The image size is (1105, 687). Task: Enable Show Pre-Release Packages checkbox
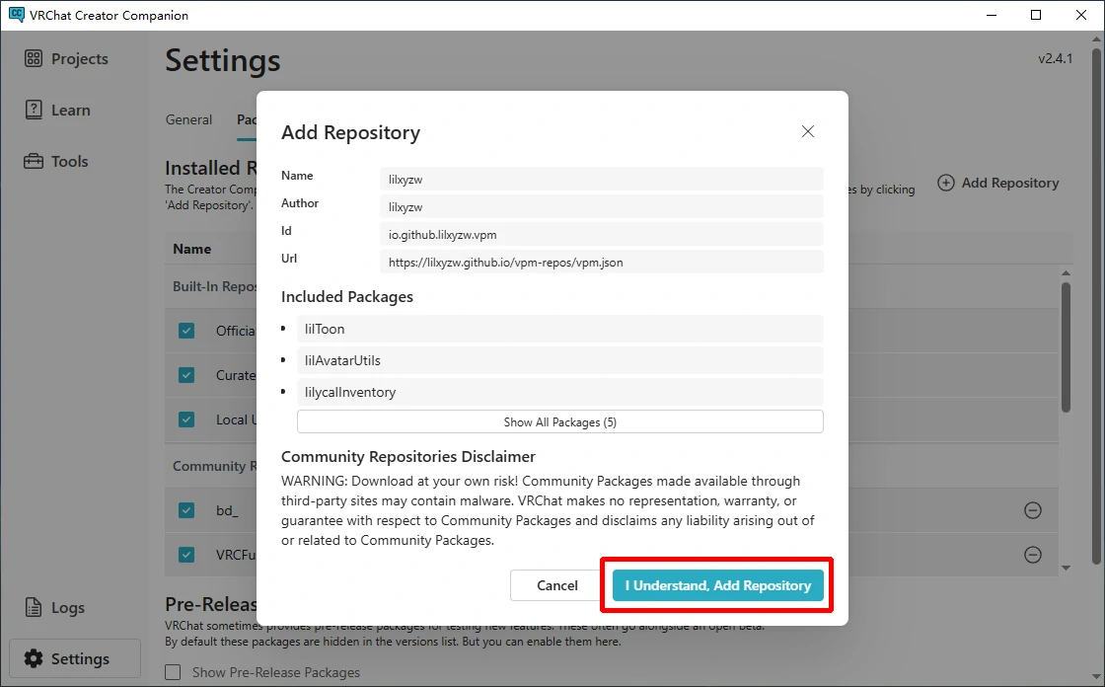[174, 672]
